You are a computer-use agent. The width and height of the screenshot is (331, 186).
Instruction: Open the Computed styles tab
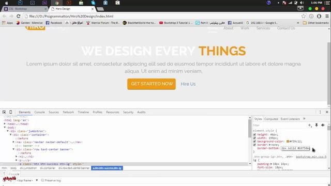pyautogui.click(x=271, y=119)
